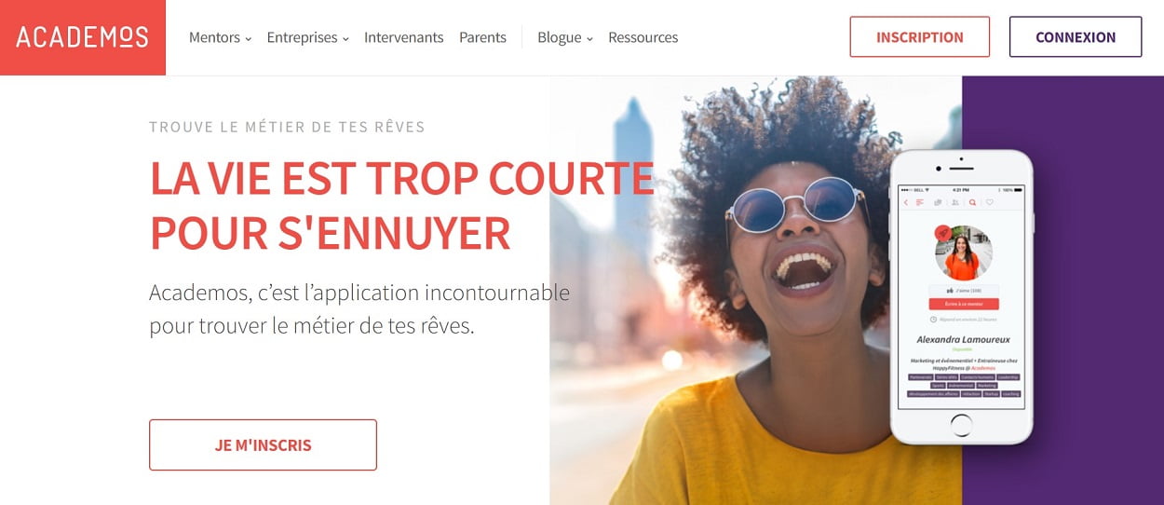Tap the list lines icon in phone mockup

(x=919, y=202)
